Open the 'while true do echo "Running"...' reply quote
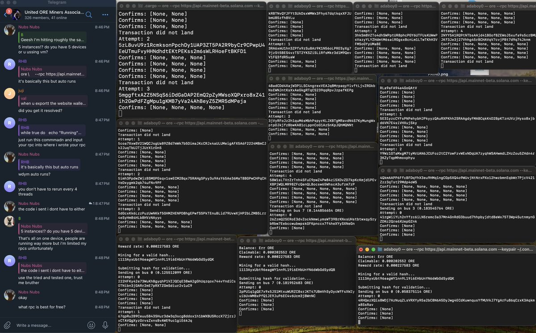The height and width of the screenshot is (333, 536). point(53,130)
